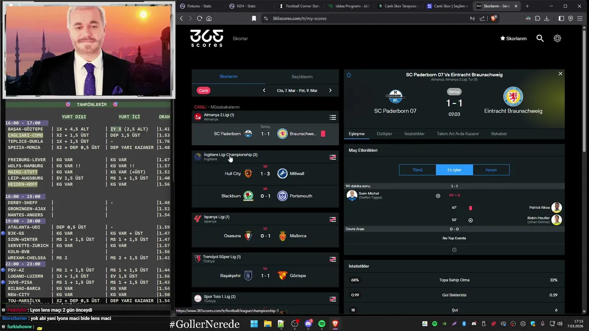Open the Trendyol Süper Lig league header
The image size is (589, 331).
coord(265,259)
